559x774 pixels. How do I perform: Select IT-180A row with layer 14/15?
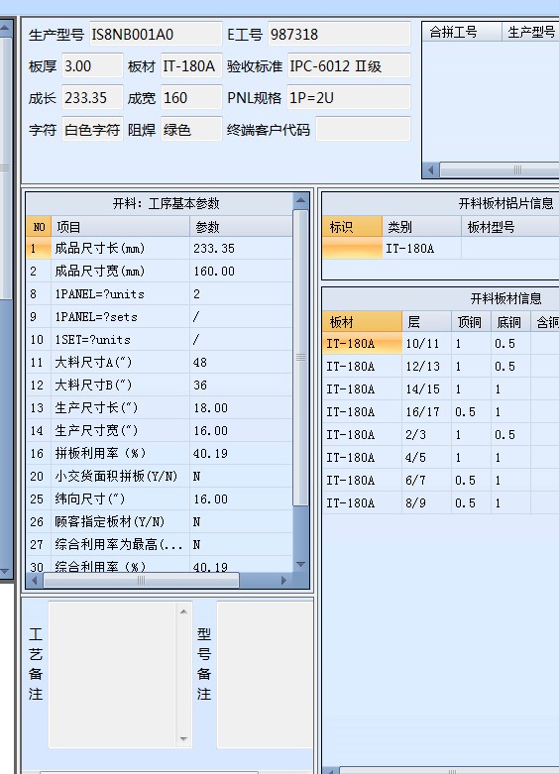(440, 388)
